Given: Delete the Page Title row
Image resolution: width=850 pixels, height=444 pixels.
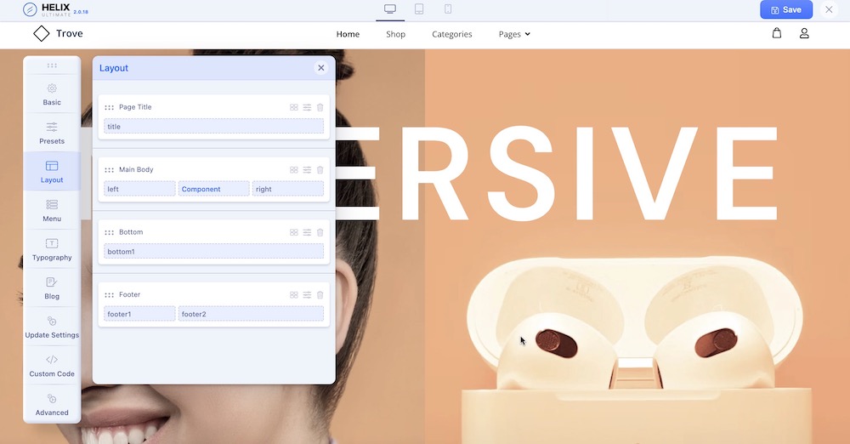Looking at the screenshot, I should click(x=320, y=107).
